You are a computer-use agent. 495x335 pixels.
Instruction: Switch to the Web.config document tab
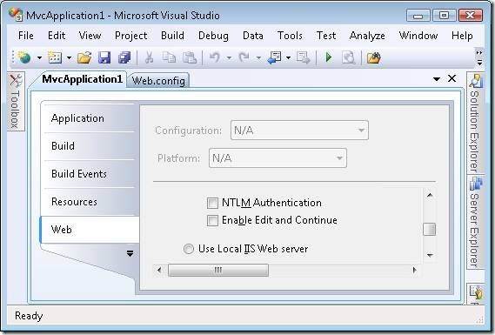pos(158,81)
